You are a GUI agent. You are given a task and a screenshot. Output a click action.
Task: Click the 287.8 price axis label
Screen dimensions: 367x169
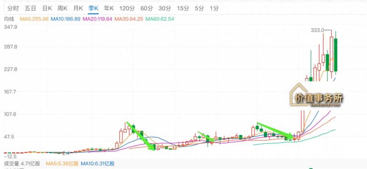coord(11,47)
